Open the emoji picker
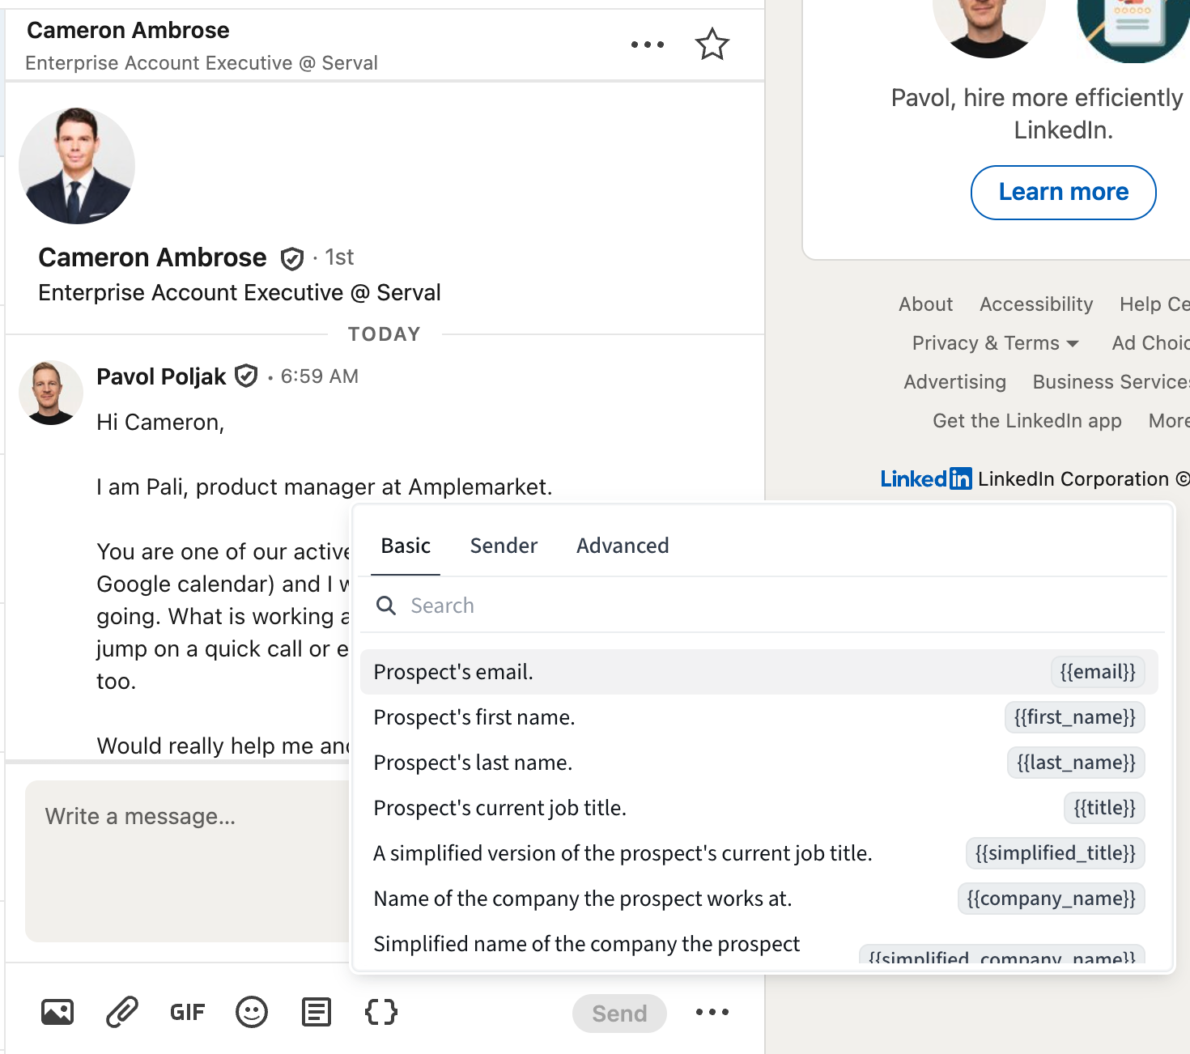1190x1054 pixels. pos(252,1012)
